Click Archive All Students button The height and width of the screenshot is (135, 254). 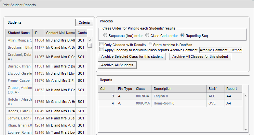pos(117,65)
